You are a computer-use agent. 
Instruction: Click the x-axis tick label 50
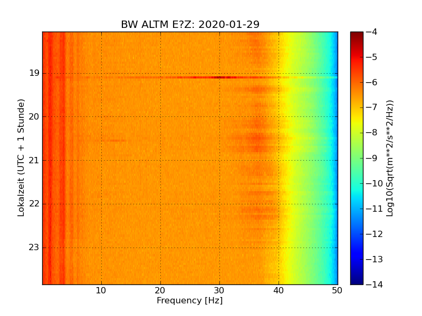[x=337, y=291]
